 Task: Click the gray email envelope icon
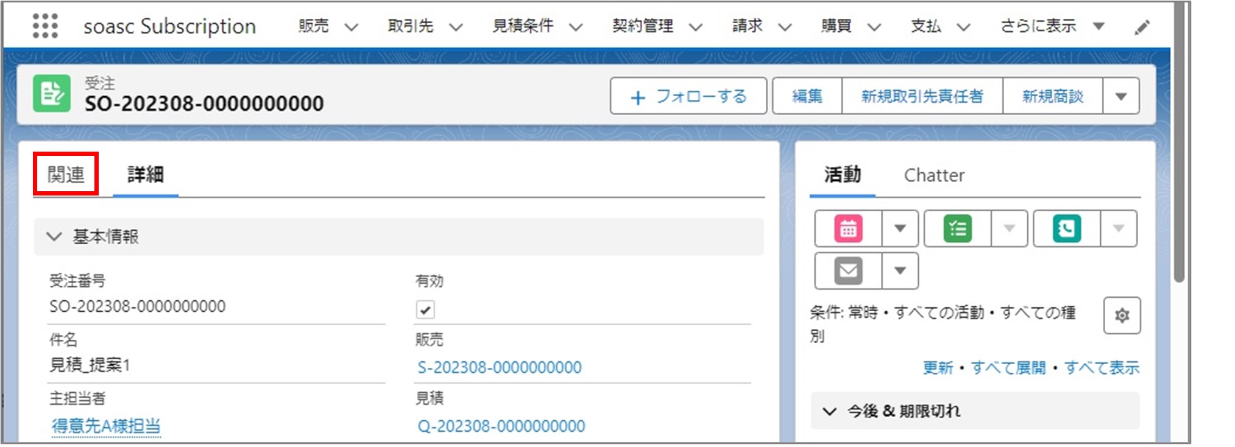click(848, 270)
